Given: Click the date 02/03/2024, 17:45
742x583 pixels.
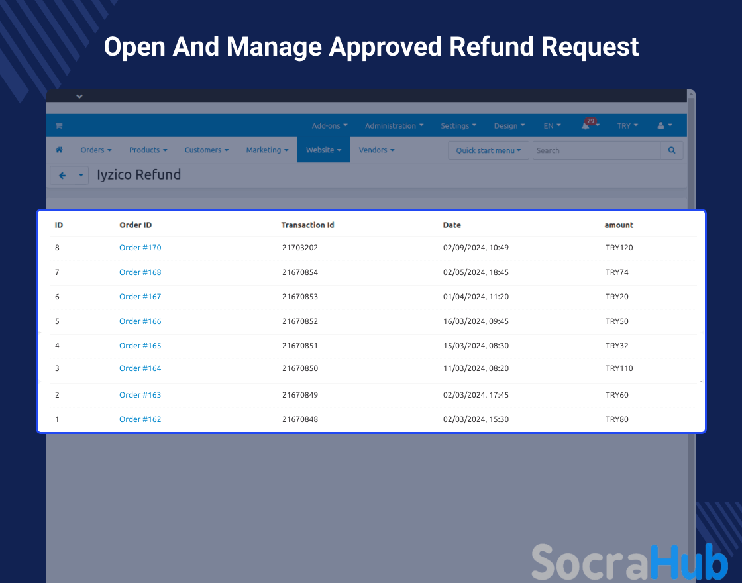Looking at the screenshot, I should [476, 395].
